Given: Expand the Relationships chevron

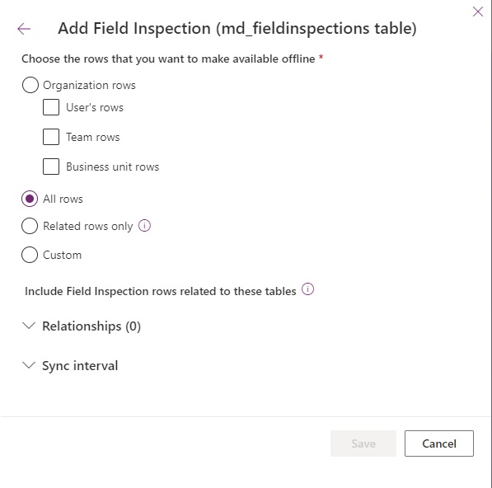Looking at the screenshot, I should (x=29, y=326).
